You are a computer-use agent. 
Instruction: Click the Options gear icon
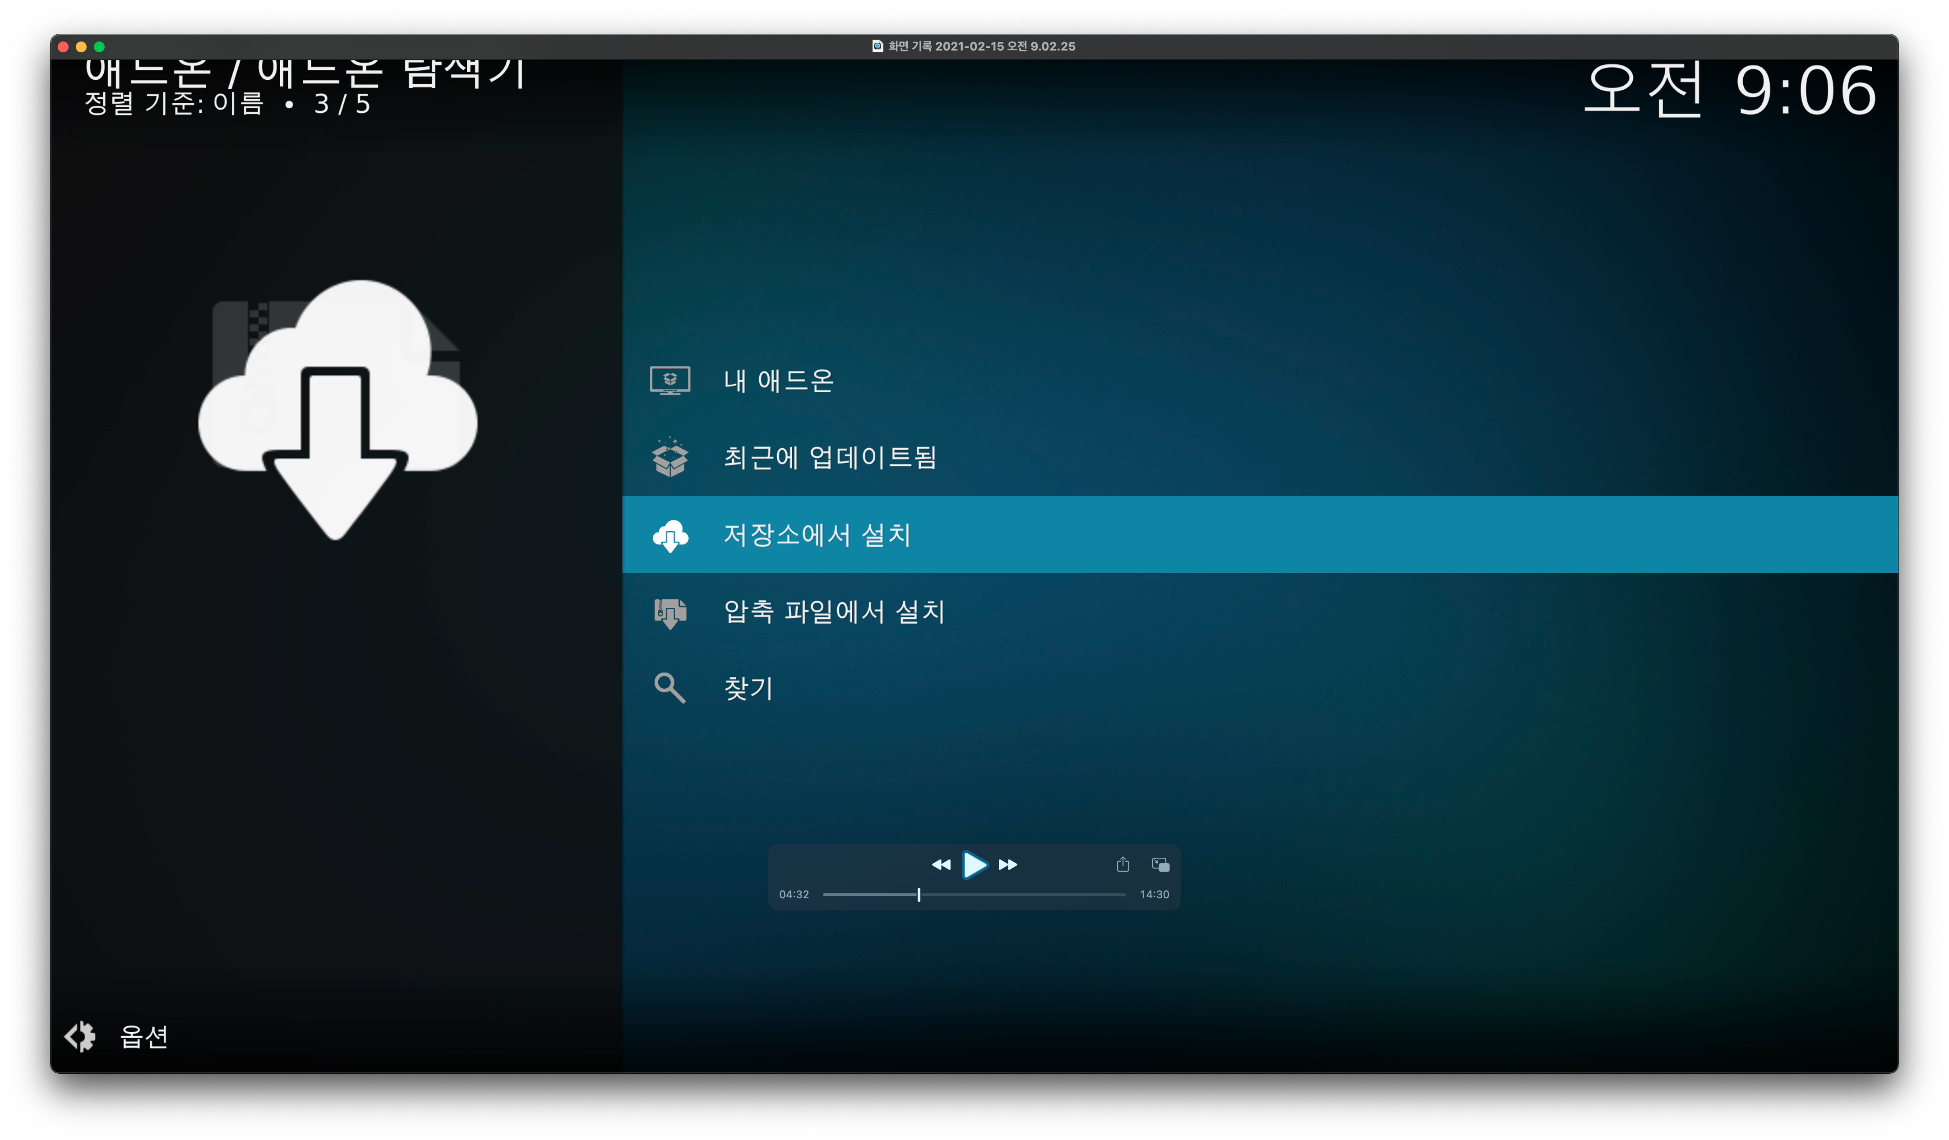[80, 1036]
